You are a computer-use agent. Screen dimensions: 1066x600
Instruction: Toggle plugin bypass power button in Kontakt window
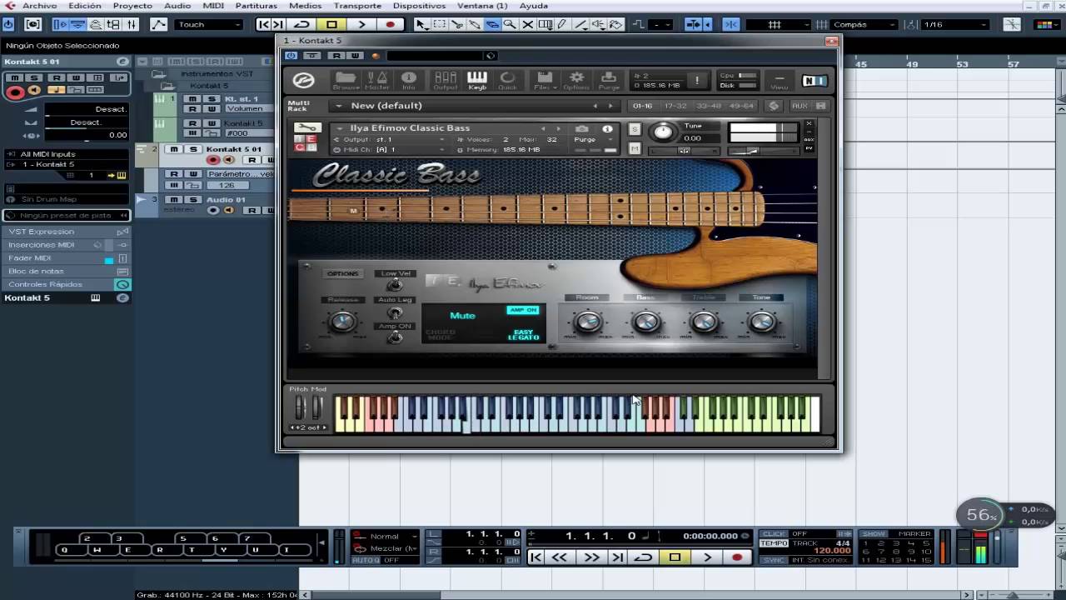[291, 56]
